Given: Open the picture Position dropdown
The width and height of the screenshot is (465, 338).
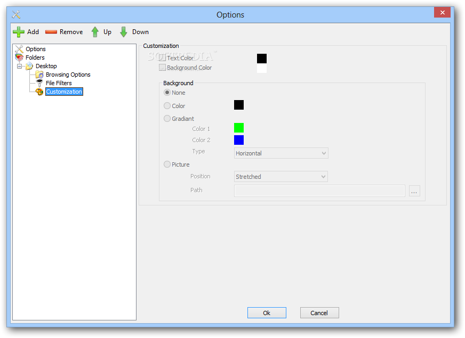Looking at the screenshot, I should [281, 176].
